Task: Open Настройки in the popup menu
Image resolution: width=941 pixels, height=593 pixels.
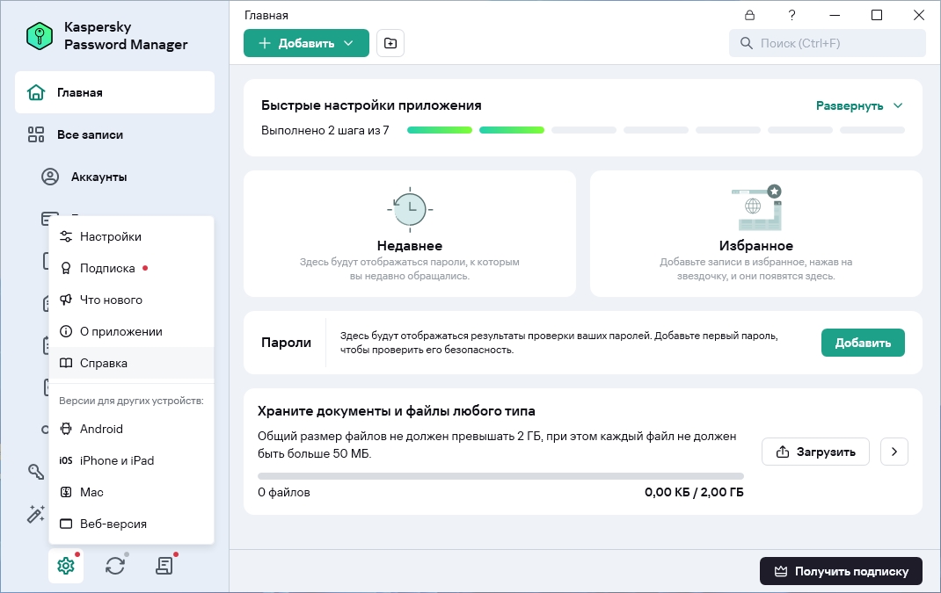Action: [x=131, y=237]
